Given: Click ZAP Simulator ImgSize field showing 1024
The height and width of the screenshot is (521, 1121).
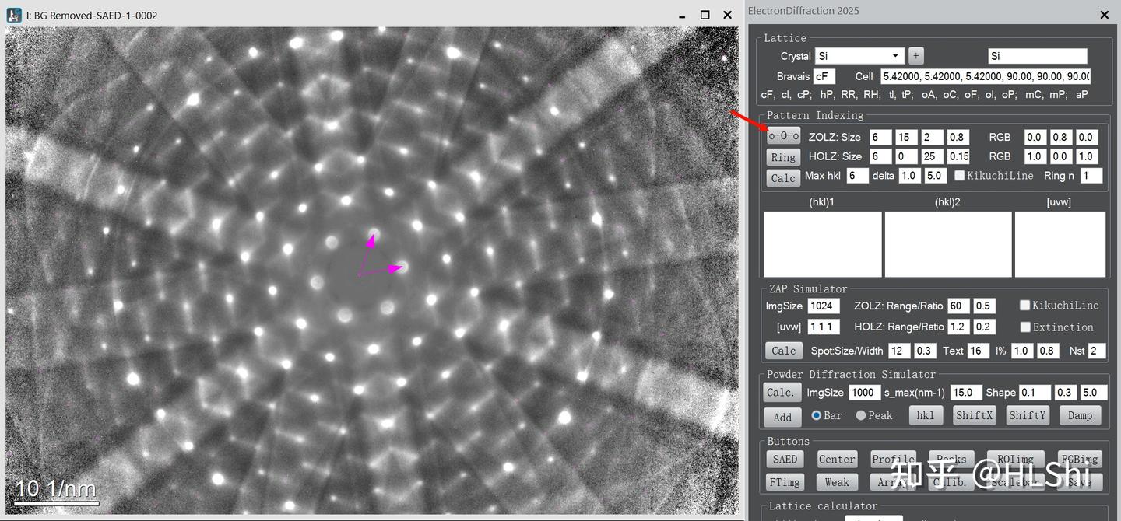Looking at the screenshot, I should click(x=824, y=306).
